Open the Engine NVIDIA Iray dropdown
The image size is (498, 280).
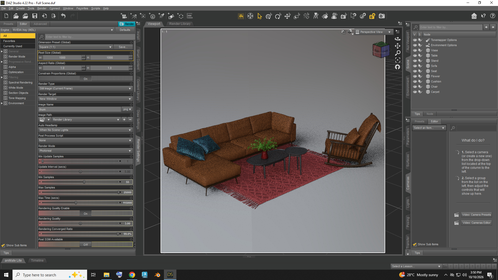click(63, 30)
